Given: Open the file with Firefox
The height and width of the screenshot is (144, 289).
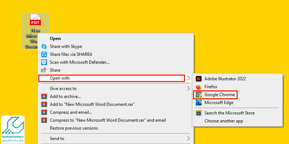Looking at the screenshot, I should tap(237, 87).
